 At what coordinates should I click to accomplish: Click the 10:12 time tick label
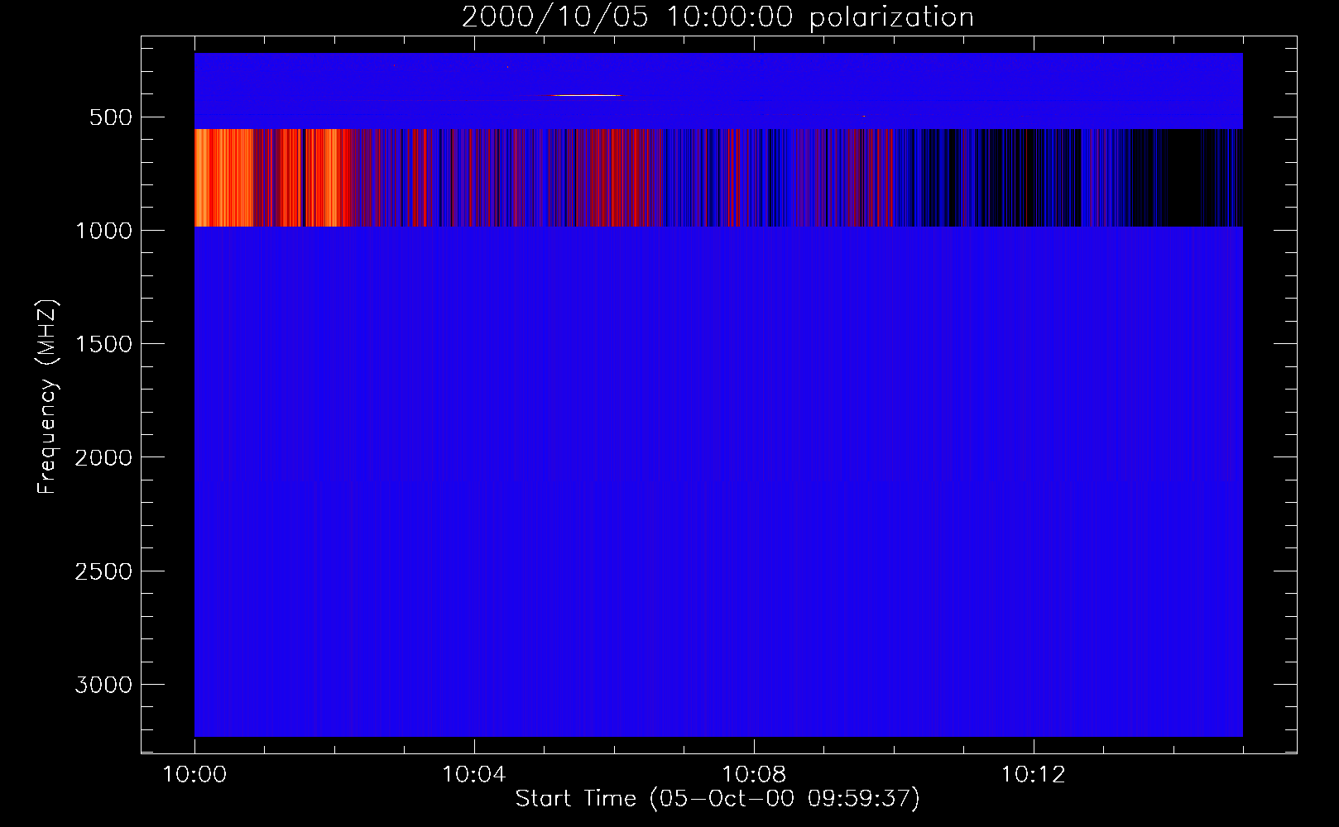(1034, 775)
